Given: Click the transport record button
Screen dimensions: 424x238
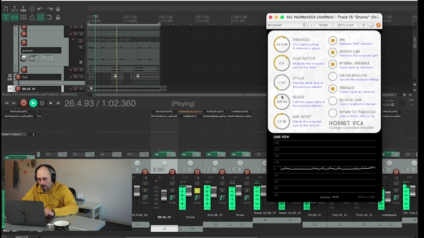Looking at the screenshot, I should coord(24,103).
